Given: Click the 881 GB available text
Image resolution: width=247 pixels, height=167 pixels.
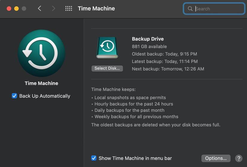Looking at the screenshot, I should [x=149, y=47].
